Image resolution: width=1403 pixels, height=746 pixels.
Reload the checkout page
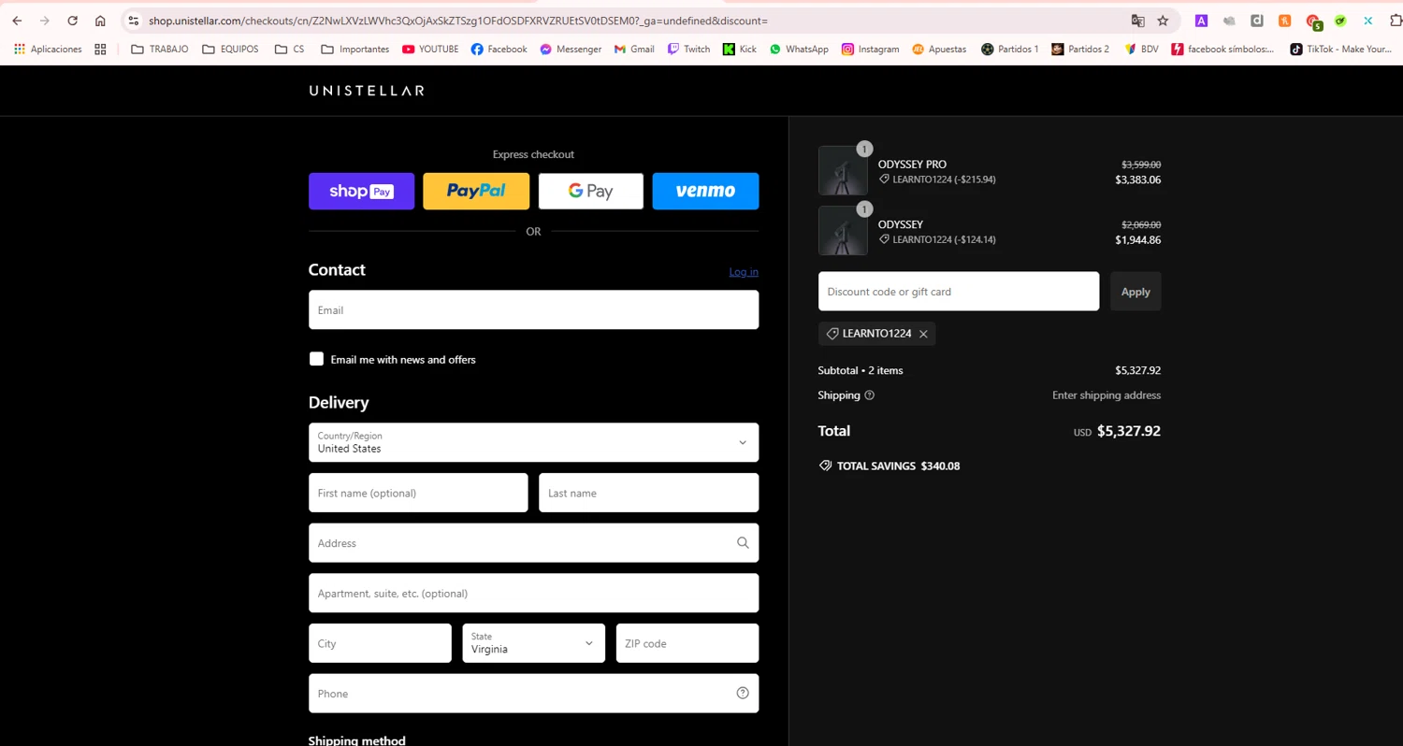point(72,21)
